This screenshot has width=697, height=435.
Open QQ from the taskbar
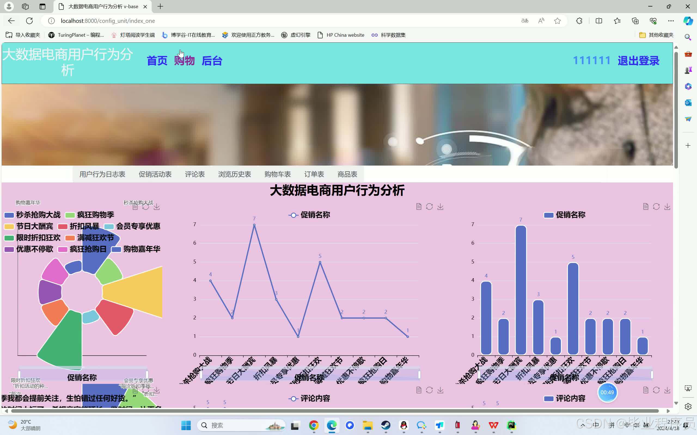coord(403,425)
